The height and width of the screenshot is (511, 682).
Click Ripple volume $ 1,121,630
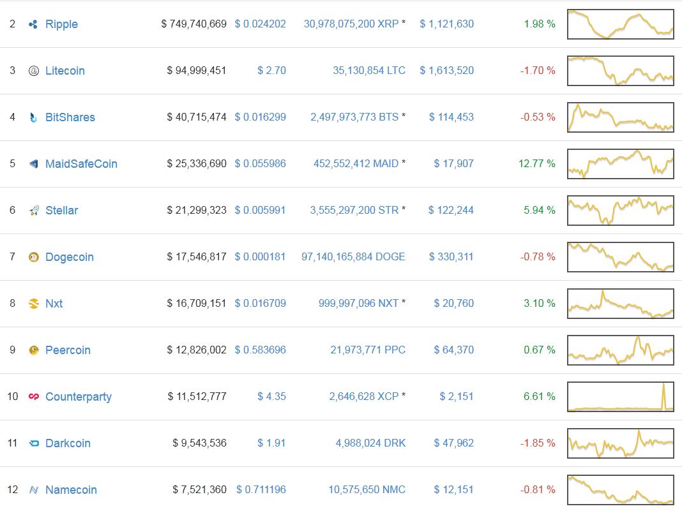[x=447, y=24]
